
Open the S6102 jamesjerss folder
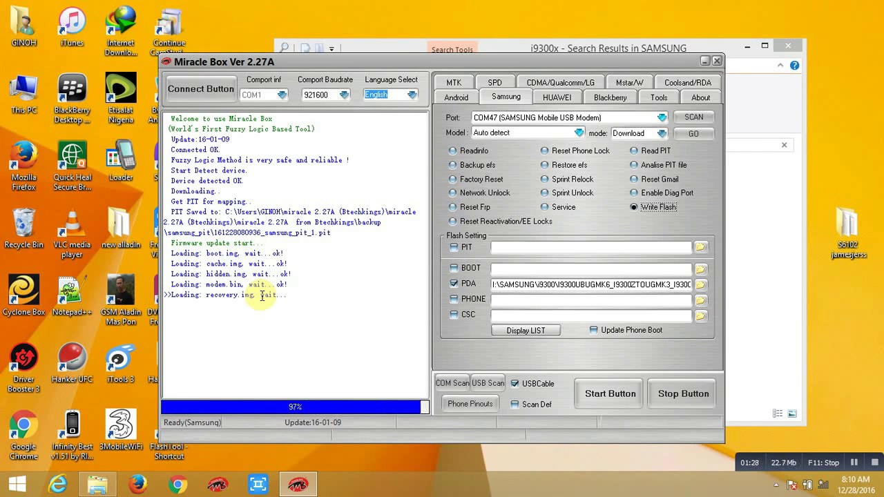(x=847, y=234)
